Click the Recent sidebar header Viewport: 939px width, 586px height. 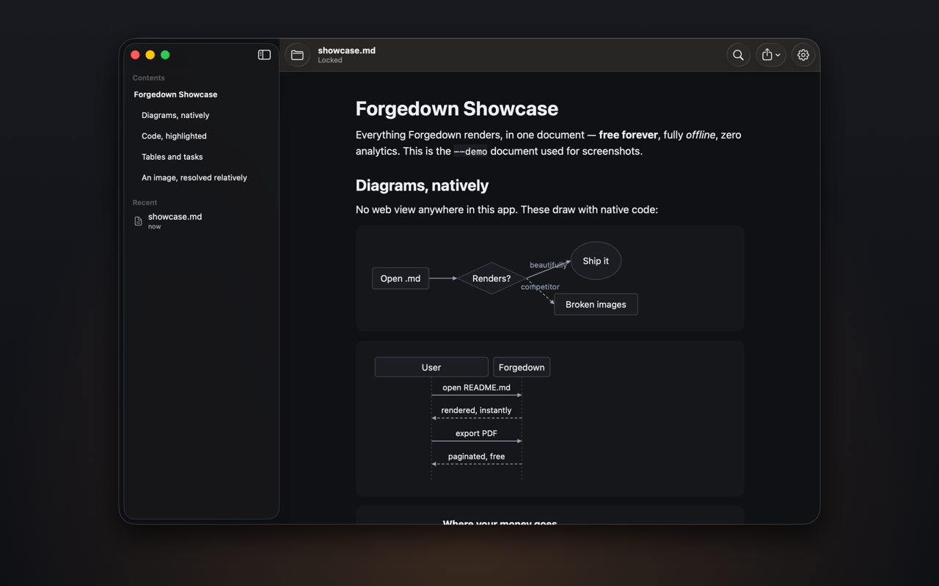[145, 202]
